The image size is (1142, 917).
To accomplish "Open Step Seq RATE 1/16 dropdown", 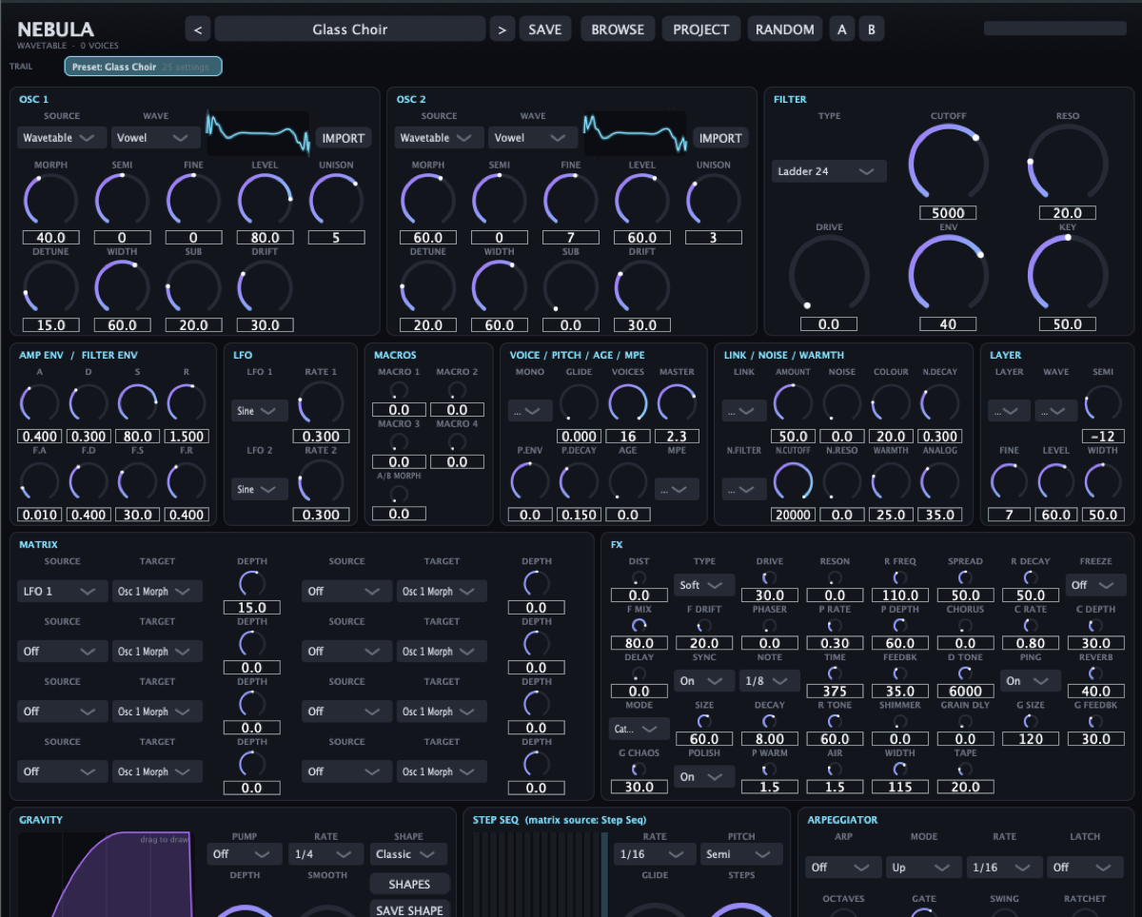I will [655, 854].
